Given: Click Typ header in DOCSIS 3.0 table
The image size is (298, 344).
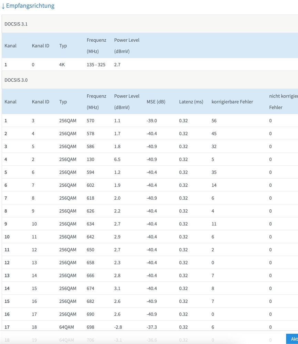Looking at the screenshot, I should [x=63, y=102].
